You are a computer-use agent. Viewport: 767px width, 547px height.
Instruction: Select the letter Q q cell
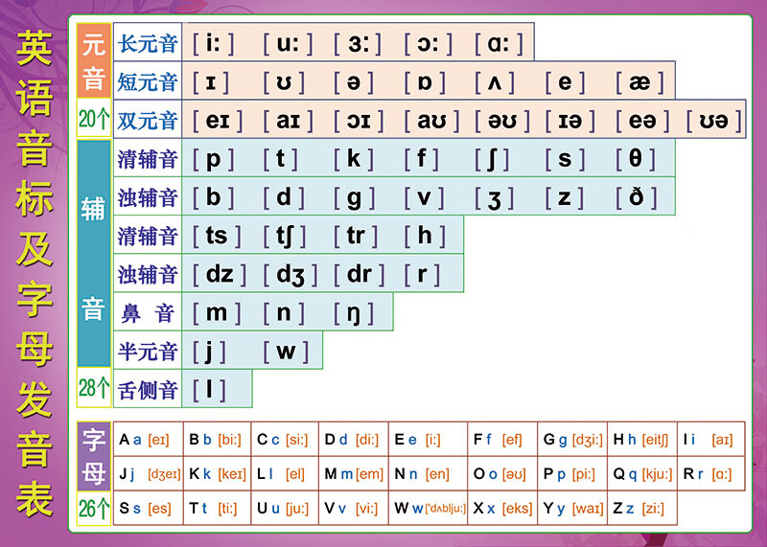pyautogui.click(x=642, y=474)
